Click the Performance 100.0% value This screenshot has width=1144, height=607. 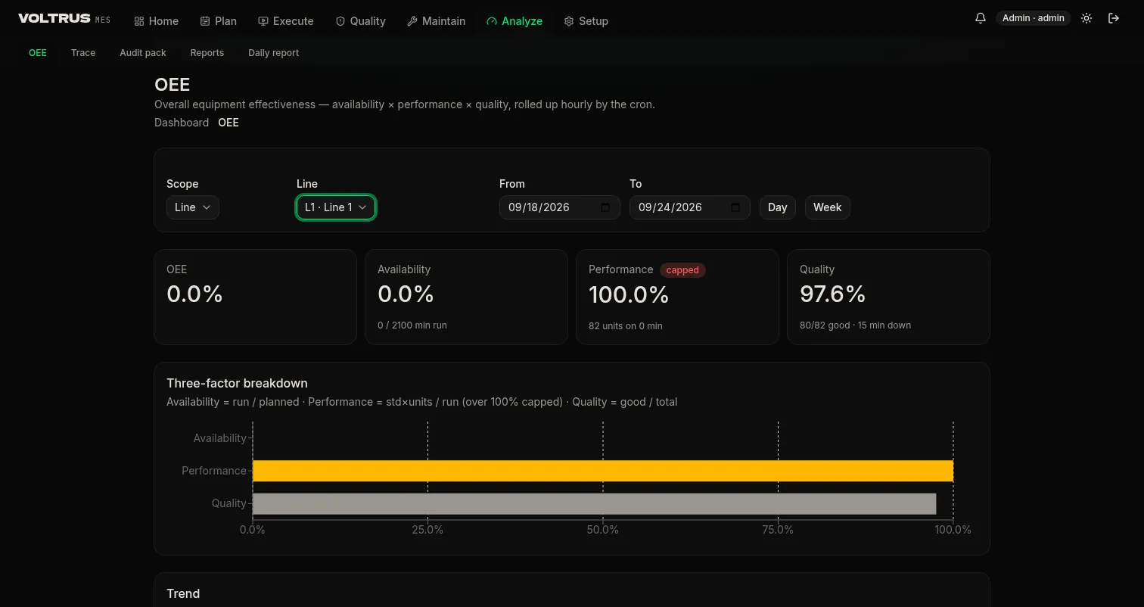pyautogui.click(x=629, y=294)
